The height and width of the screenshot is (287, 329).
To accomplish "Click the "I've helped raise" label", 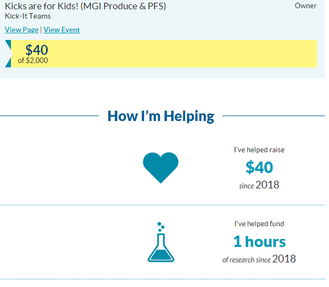I will click(259, 150).
